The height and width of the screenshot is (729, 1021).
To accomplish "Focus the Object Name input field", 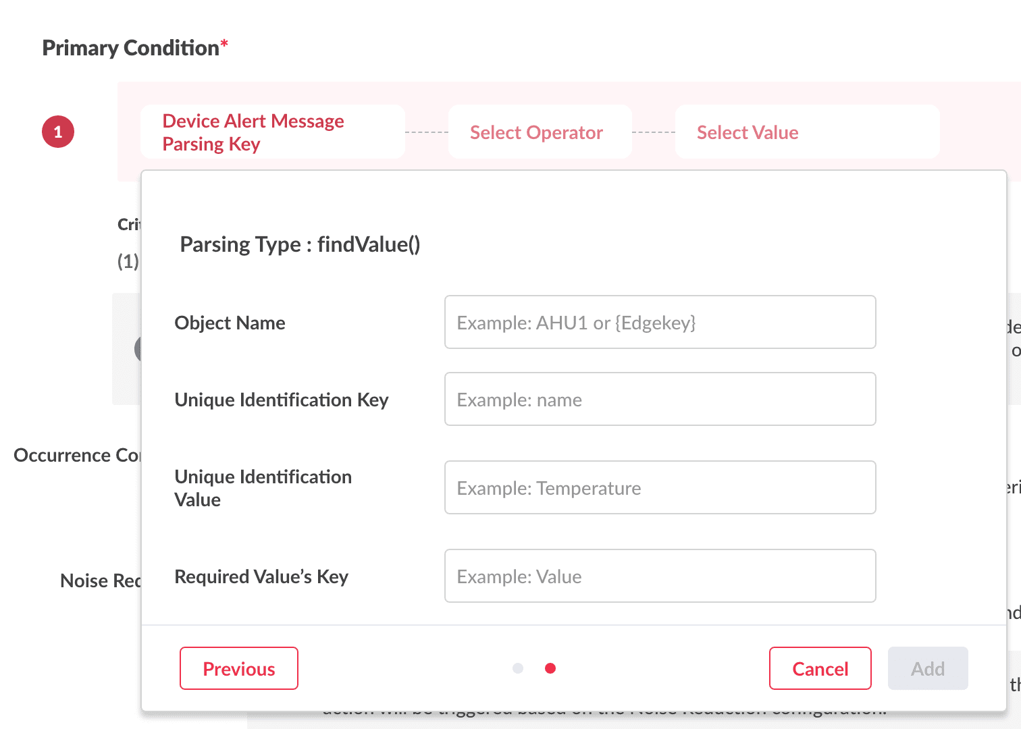I will click(660, 323).
